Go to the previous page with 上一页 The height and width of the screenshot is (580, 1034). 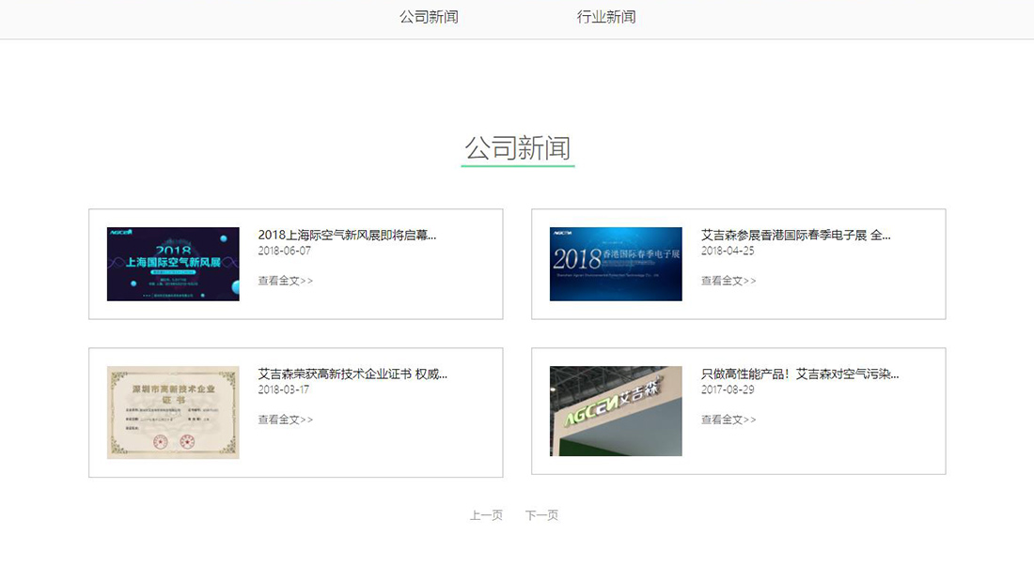(485, 514)
